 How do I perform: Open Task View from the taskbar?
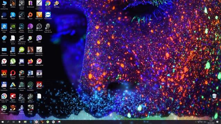pos(14,122)
